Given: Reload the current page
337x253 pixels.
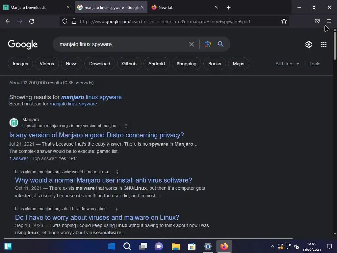Looking at the screenshot, I should 32,21.
